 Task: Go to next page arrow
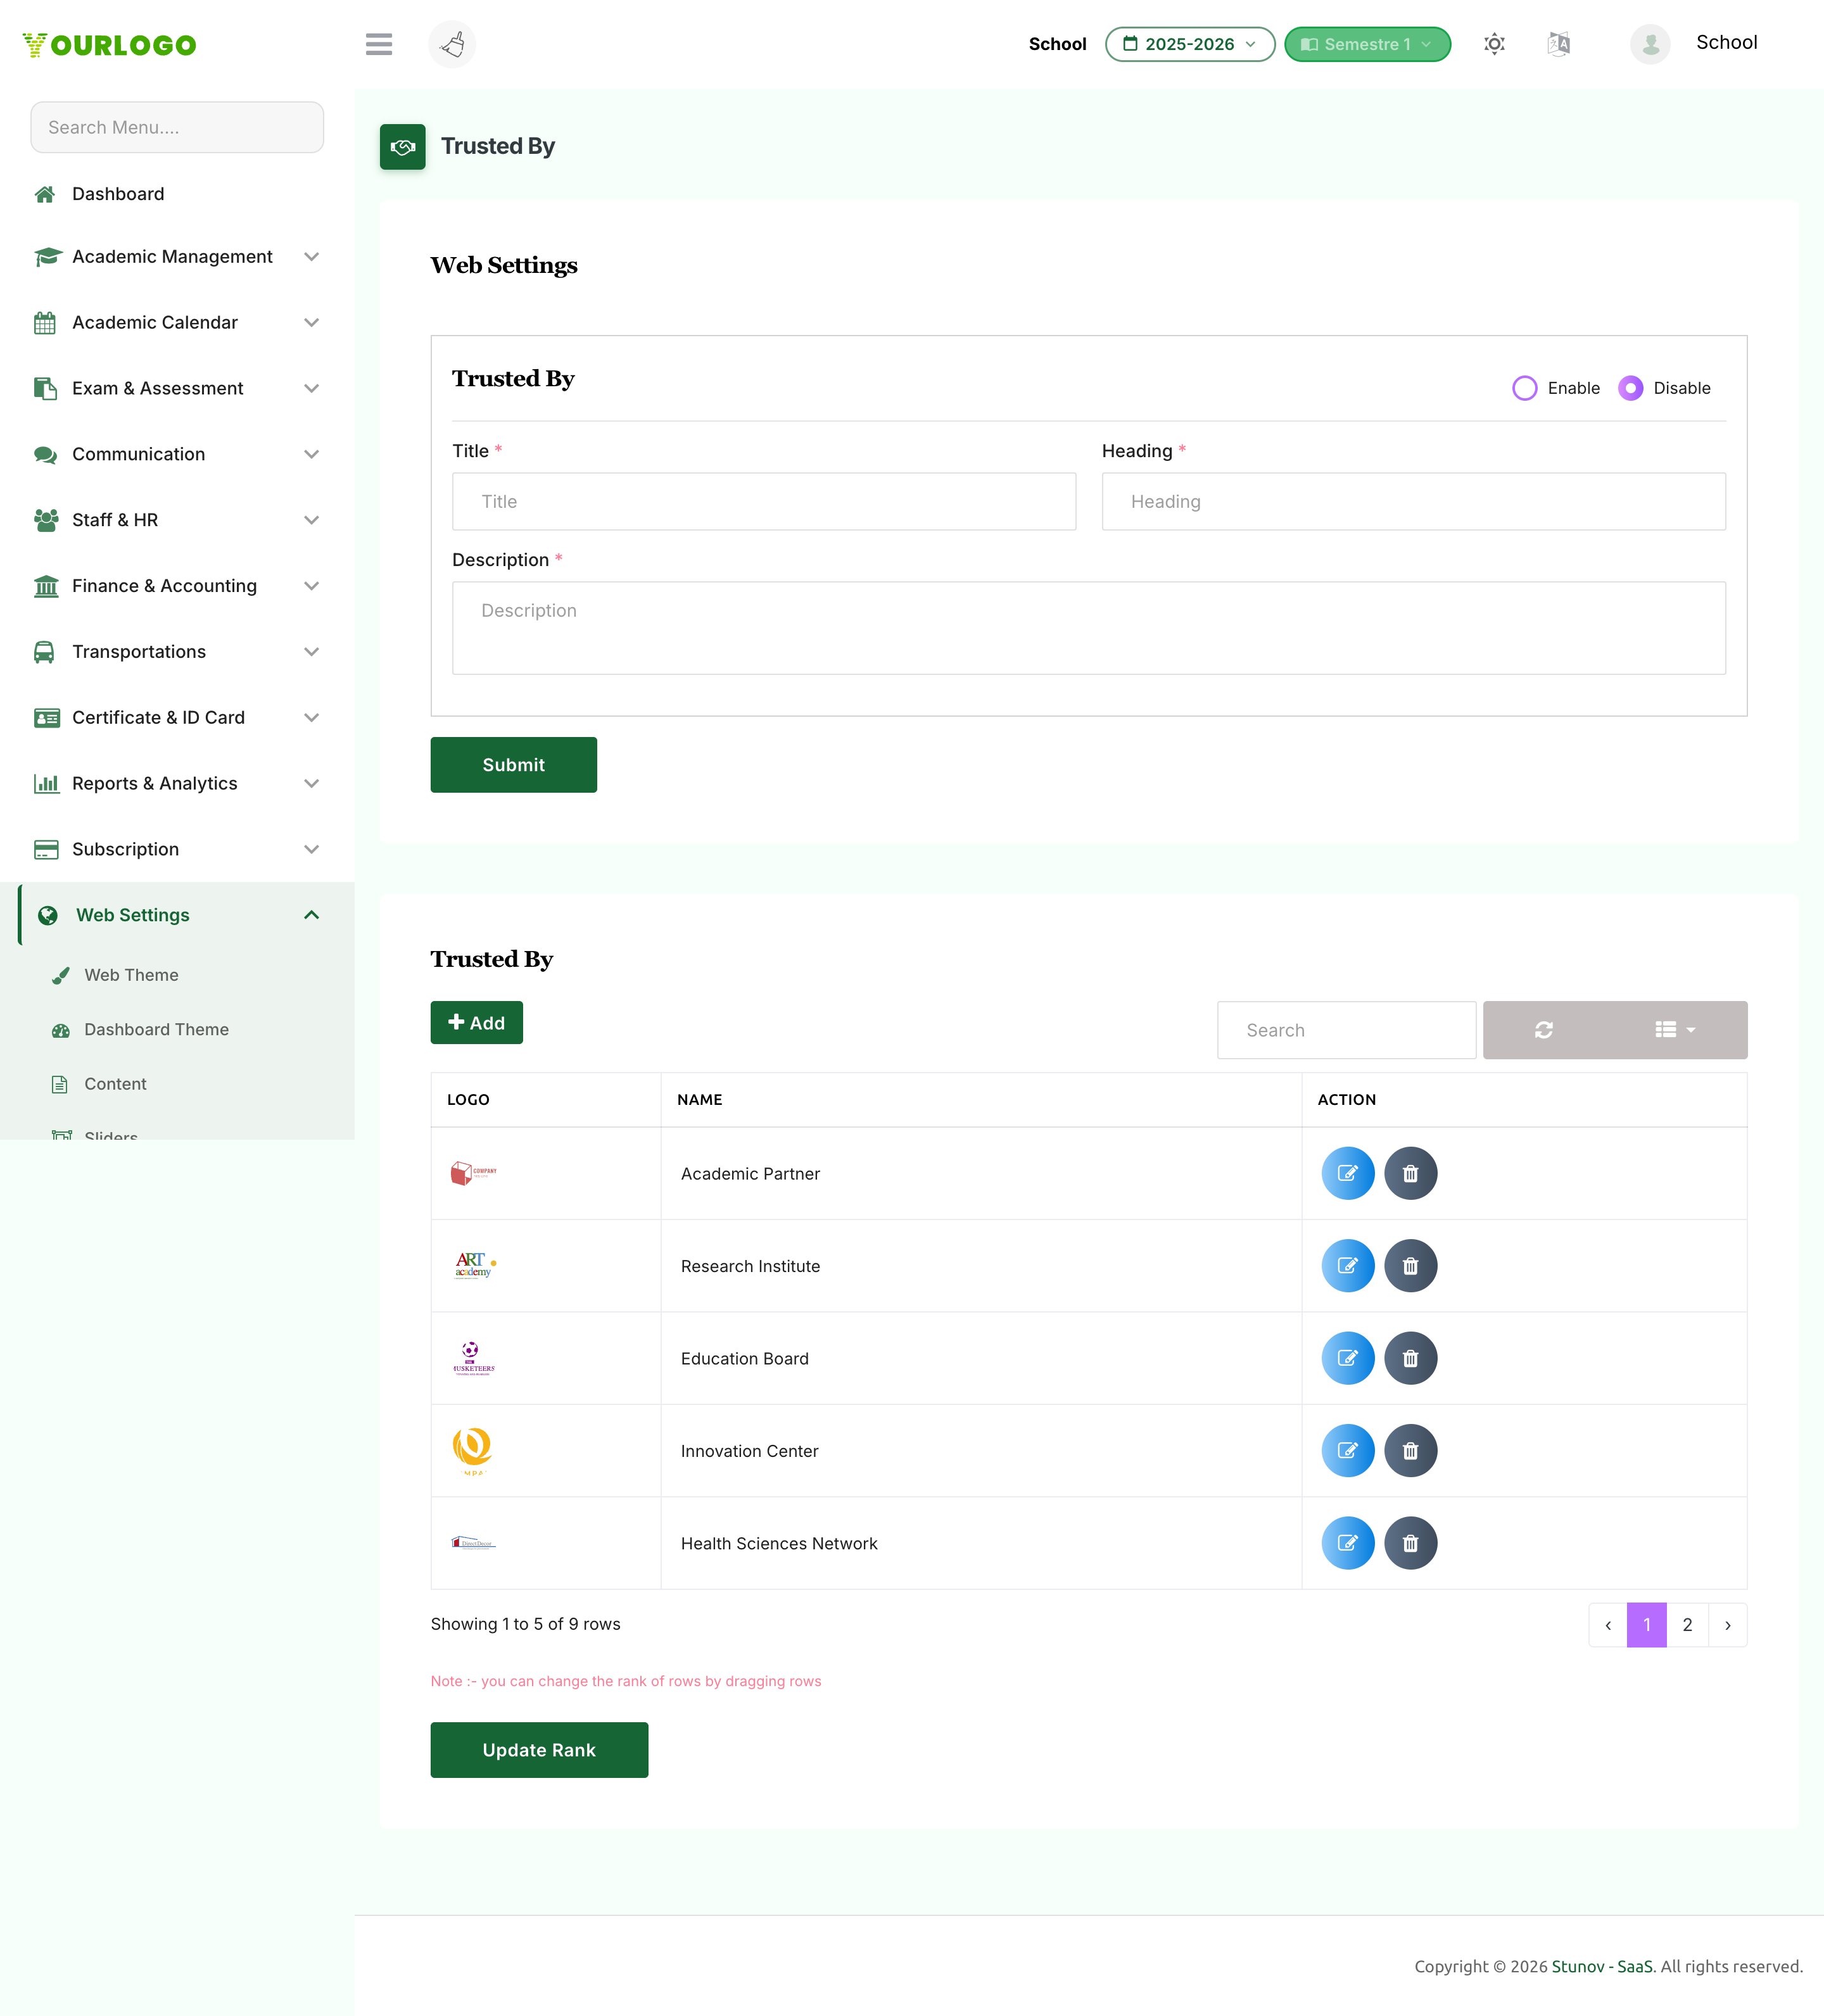click(1727, 1625)
